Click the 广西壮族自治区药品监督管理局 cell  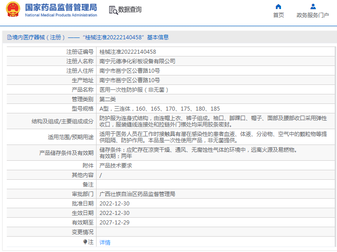pyautogui.click(x=137, y=194)
